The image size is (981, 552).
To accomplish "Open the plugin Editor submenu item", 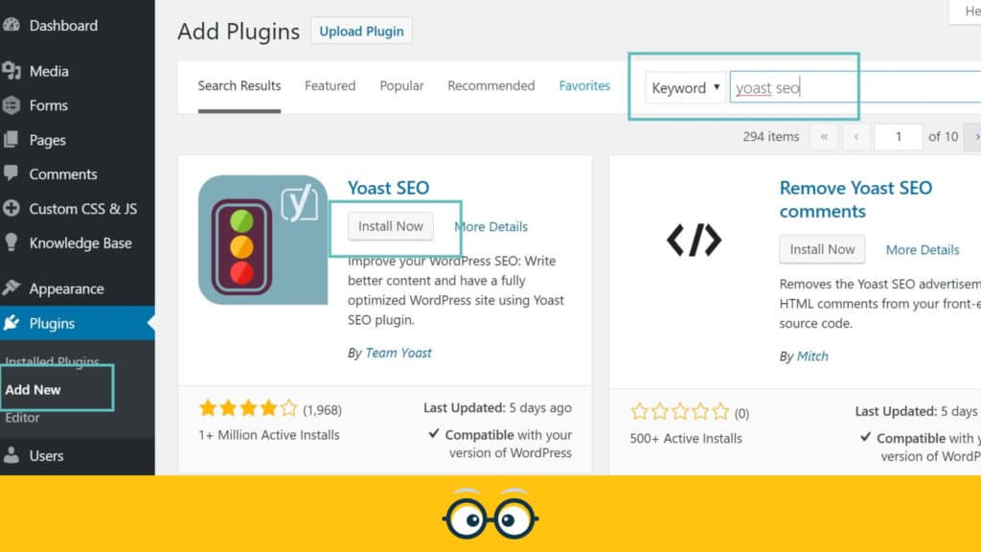I will click(x=23, y=418).
